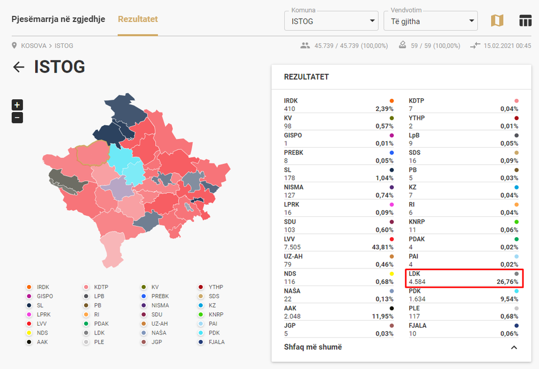Click the location pin breadcrumb icon
The width and height of the screenshot is (539, 369).
click(x=15, y=46)
